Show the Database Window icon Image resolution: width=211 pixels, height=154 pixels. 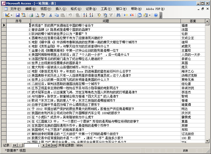click(139, 15)
